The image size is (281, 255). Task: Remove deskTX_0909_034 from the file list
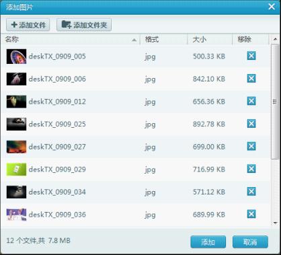click(x=251, y=192)
